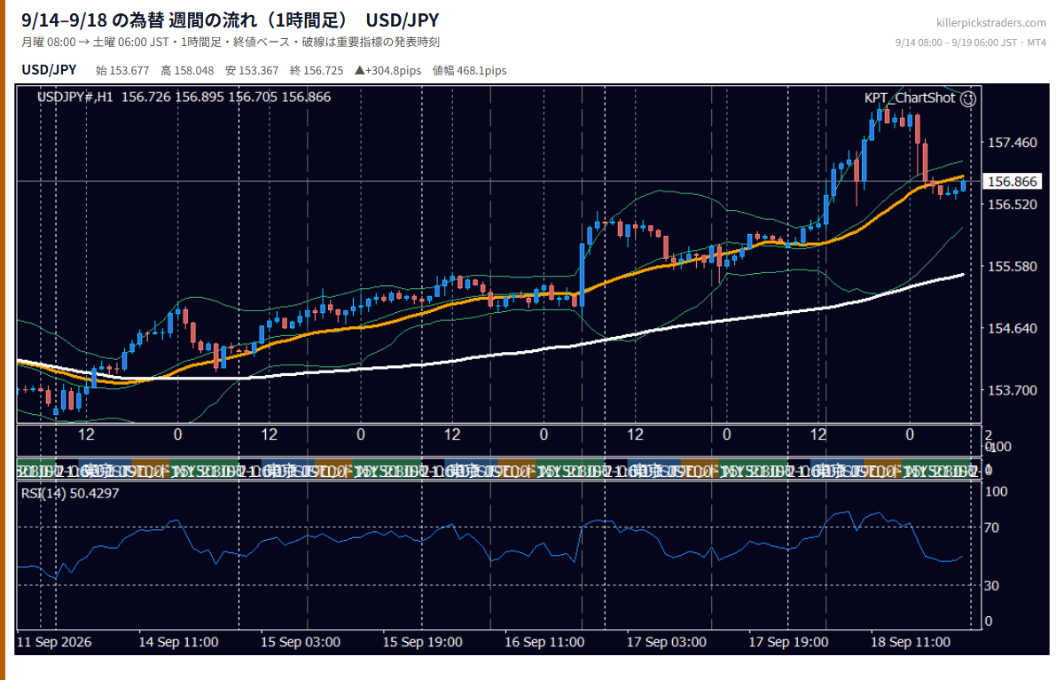Click the smiley icon beside KPT_ChartShot
The width and height of the screenshot is (1064, 680).
968,98
